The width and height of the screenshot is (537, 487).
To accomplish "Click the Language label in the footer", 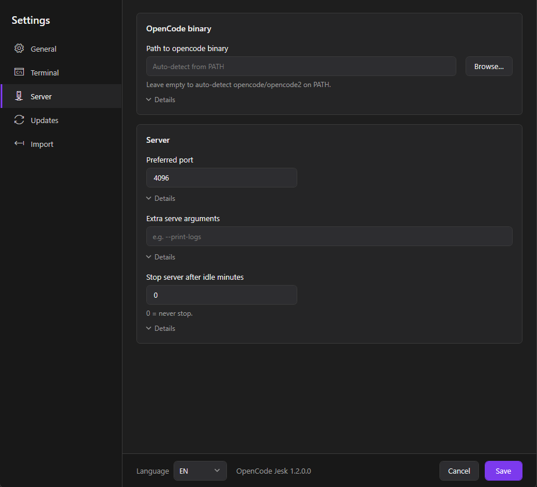I will tap(153, 471).
